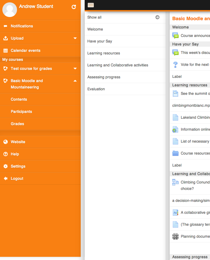Tap the hamburger menu icon in top bar

point(91,5)
